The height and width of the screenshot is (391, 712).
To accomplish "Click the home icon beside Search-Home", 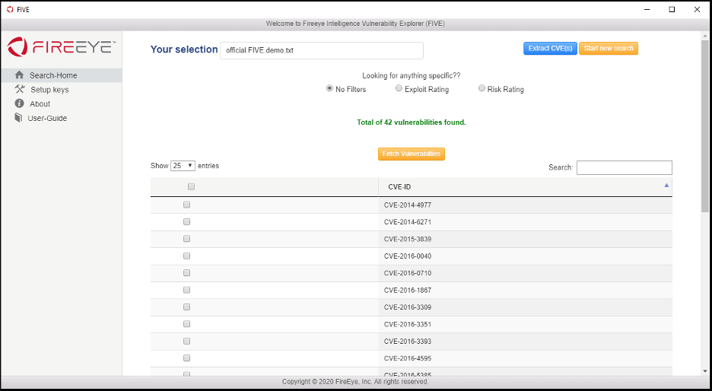I will point(19,75).
